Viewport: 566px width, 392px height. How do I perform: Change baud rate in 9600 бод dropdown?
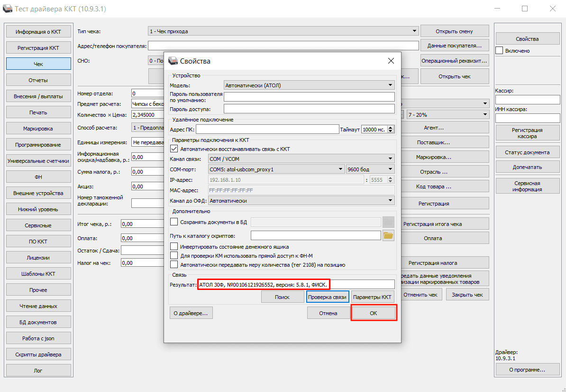pos(370,169)
